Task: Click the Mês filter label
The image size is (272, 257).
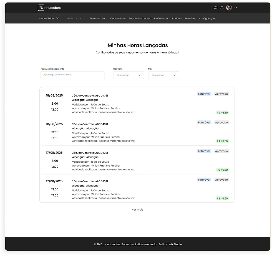Action: 150,69
